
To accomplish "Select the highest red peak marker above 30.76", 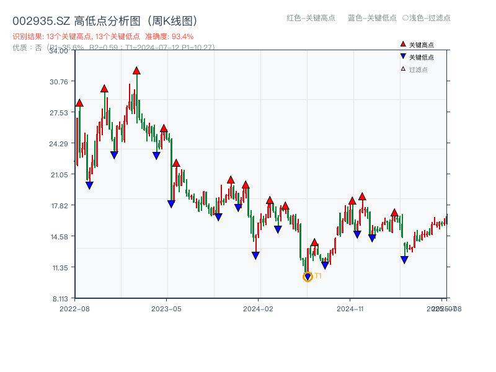I will tap(136, 71).
